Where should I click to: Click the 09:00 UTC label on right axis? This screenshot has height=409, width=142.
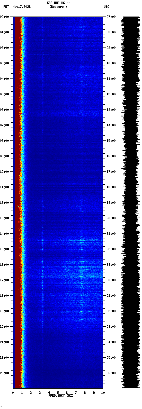[111, 48]
